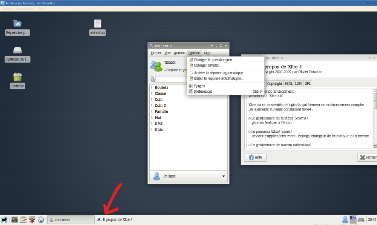Switch to emesene in the taskbar

(70, 219)
